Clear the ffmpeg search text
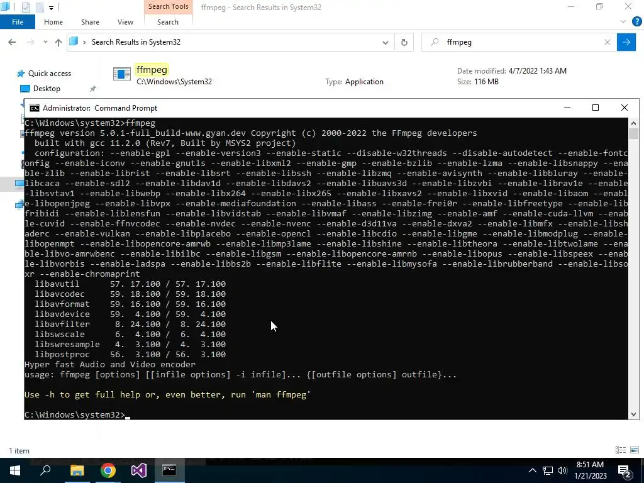Screen dimensions: 644x483 (608, 42)
